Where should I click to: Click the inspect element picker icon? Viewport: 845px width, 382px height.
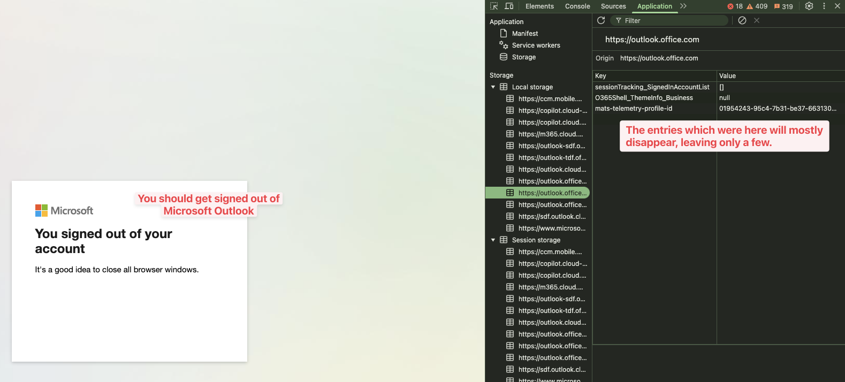(x=494, y=6)
